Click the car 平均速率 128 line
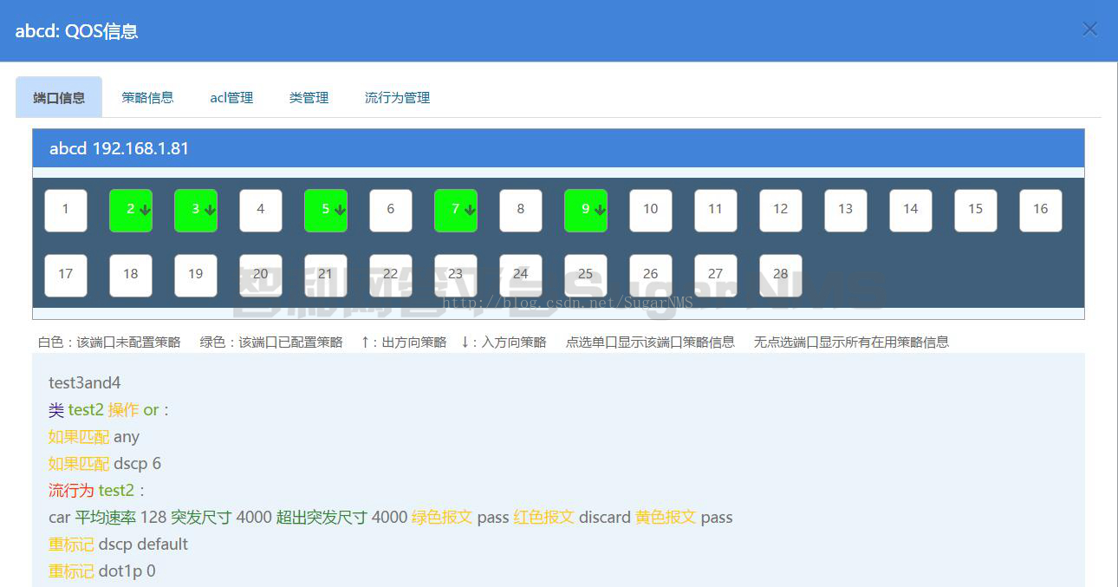 (x=391, y=517)
